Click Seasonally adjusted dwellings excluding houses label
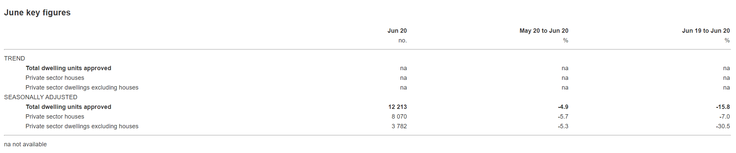This screenshot has width=736, height=153. point(82,126)
